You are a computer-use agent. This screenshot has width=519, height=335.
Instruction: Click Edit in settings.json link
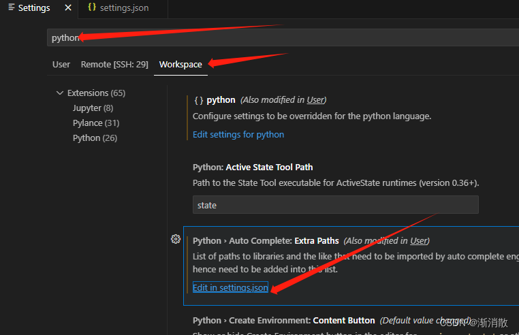click(x=230, y=287)
